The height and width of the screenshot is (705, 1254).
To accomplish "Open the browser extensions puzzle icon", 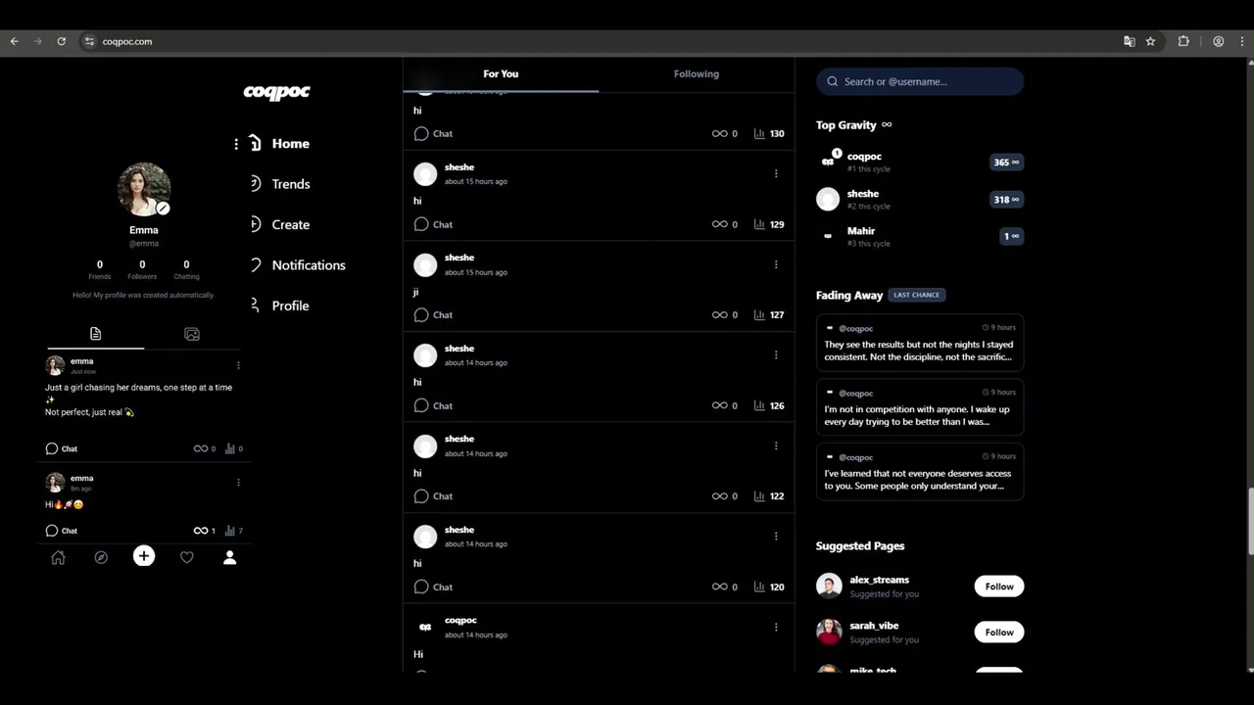I will [1183, 41].
